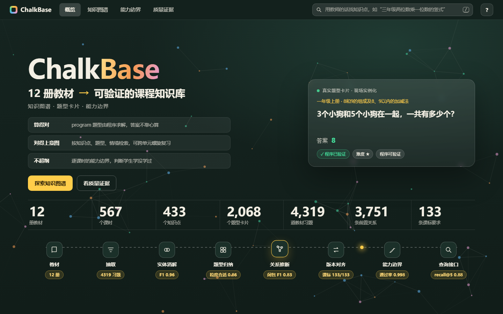Focus the knowledge point search field

393,10
